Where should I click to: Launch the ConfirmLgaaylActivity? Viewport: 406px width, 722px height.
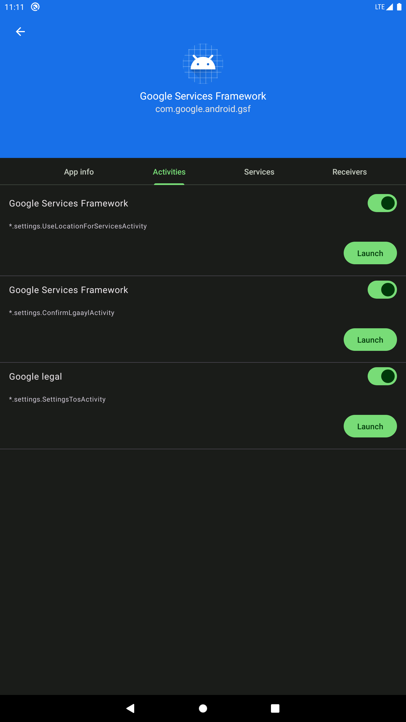click(370, 340)
